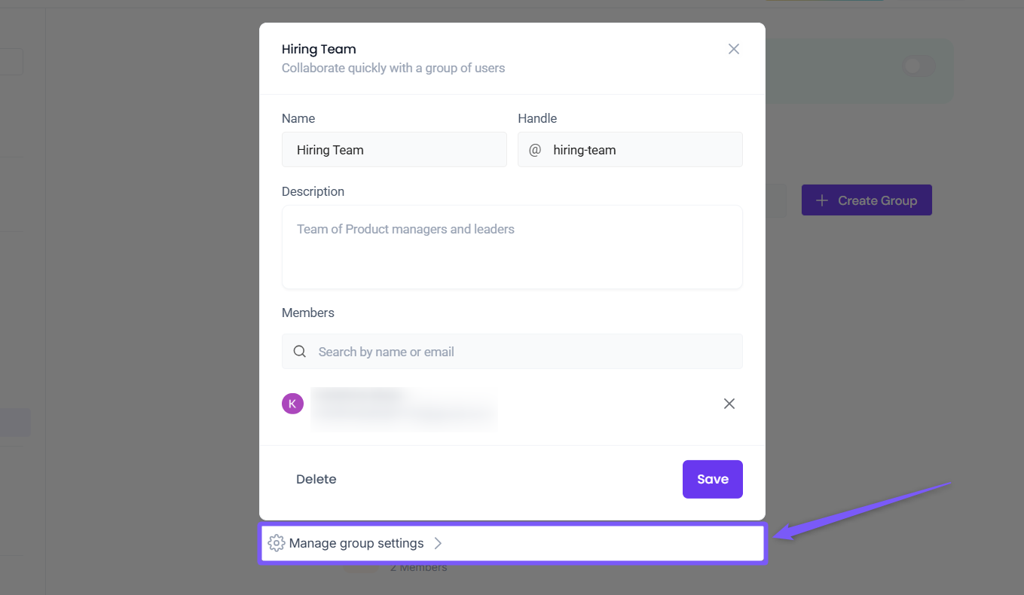Toggle the switch behind the dialog
The height and width of the screenshot is (595, 1024).
[x=919, y=66]
